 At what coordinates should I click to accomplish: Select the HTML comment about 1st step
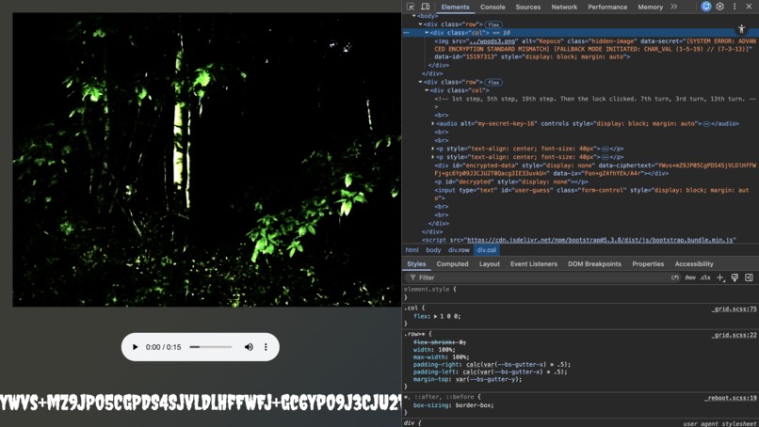tap(595, 103)
